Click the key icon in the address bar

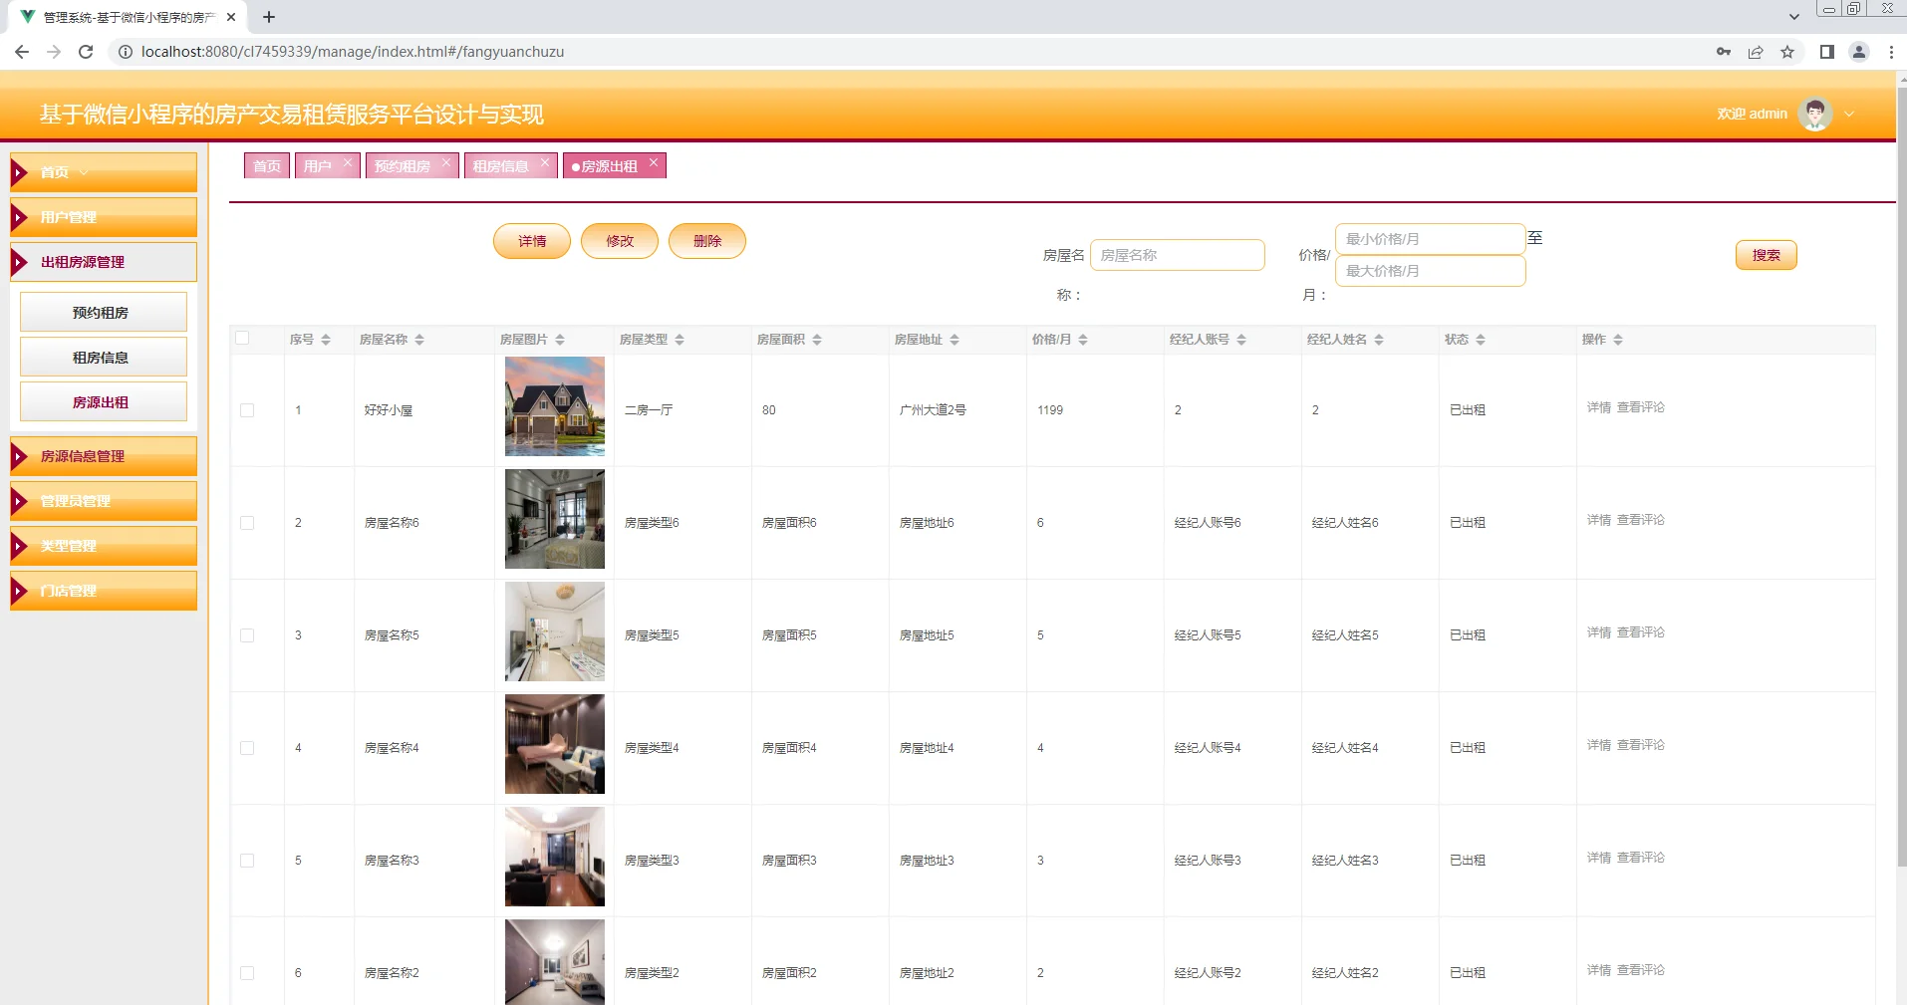tap(1725, 51)
